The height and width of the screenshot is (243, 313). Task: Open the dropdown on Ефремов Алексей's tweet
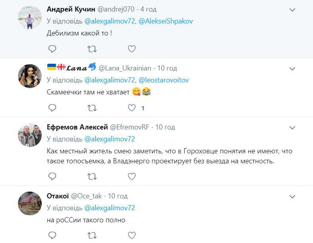click(292, 128)
